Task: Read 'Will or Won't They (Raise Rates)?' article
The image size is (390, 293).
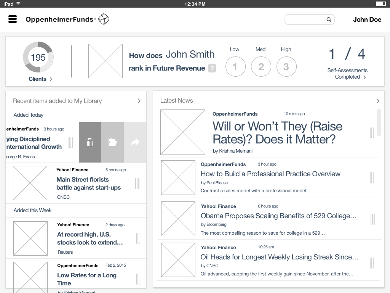Action: [x=277, y=133]
